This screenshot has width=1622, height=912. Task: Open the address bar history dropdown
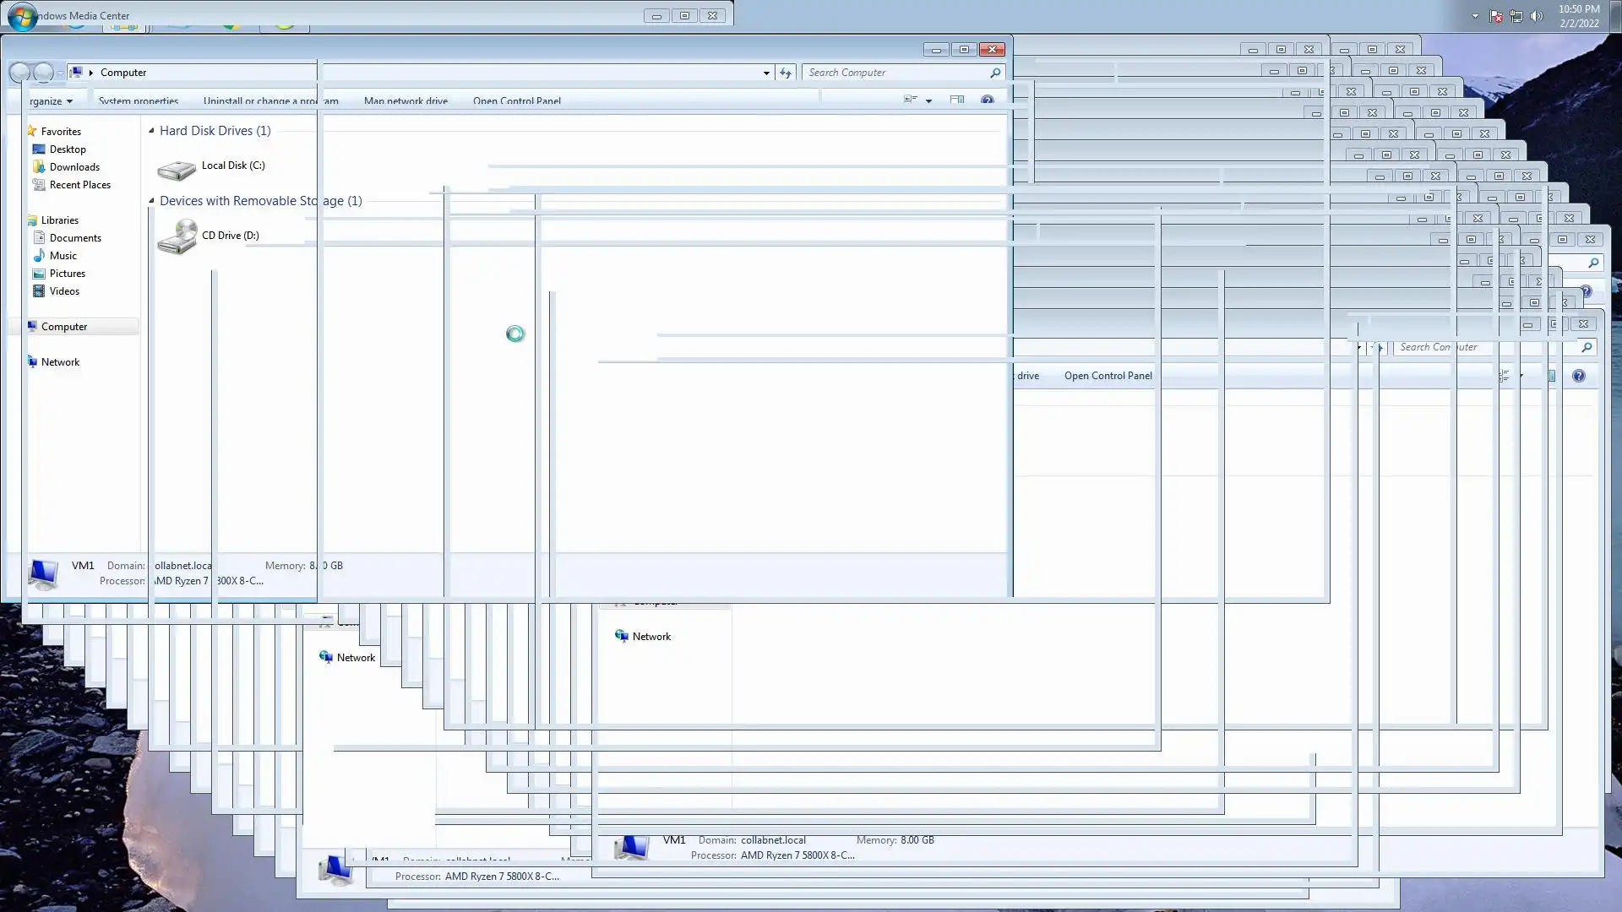pos(766,73)
